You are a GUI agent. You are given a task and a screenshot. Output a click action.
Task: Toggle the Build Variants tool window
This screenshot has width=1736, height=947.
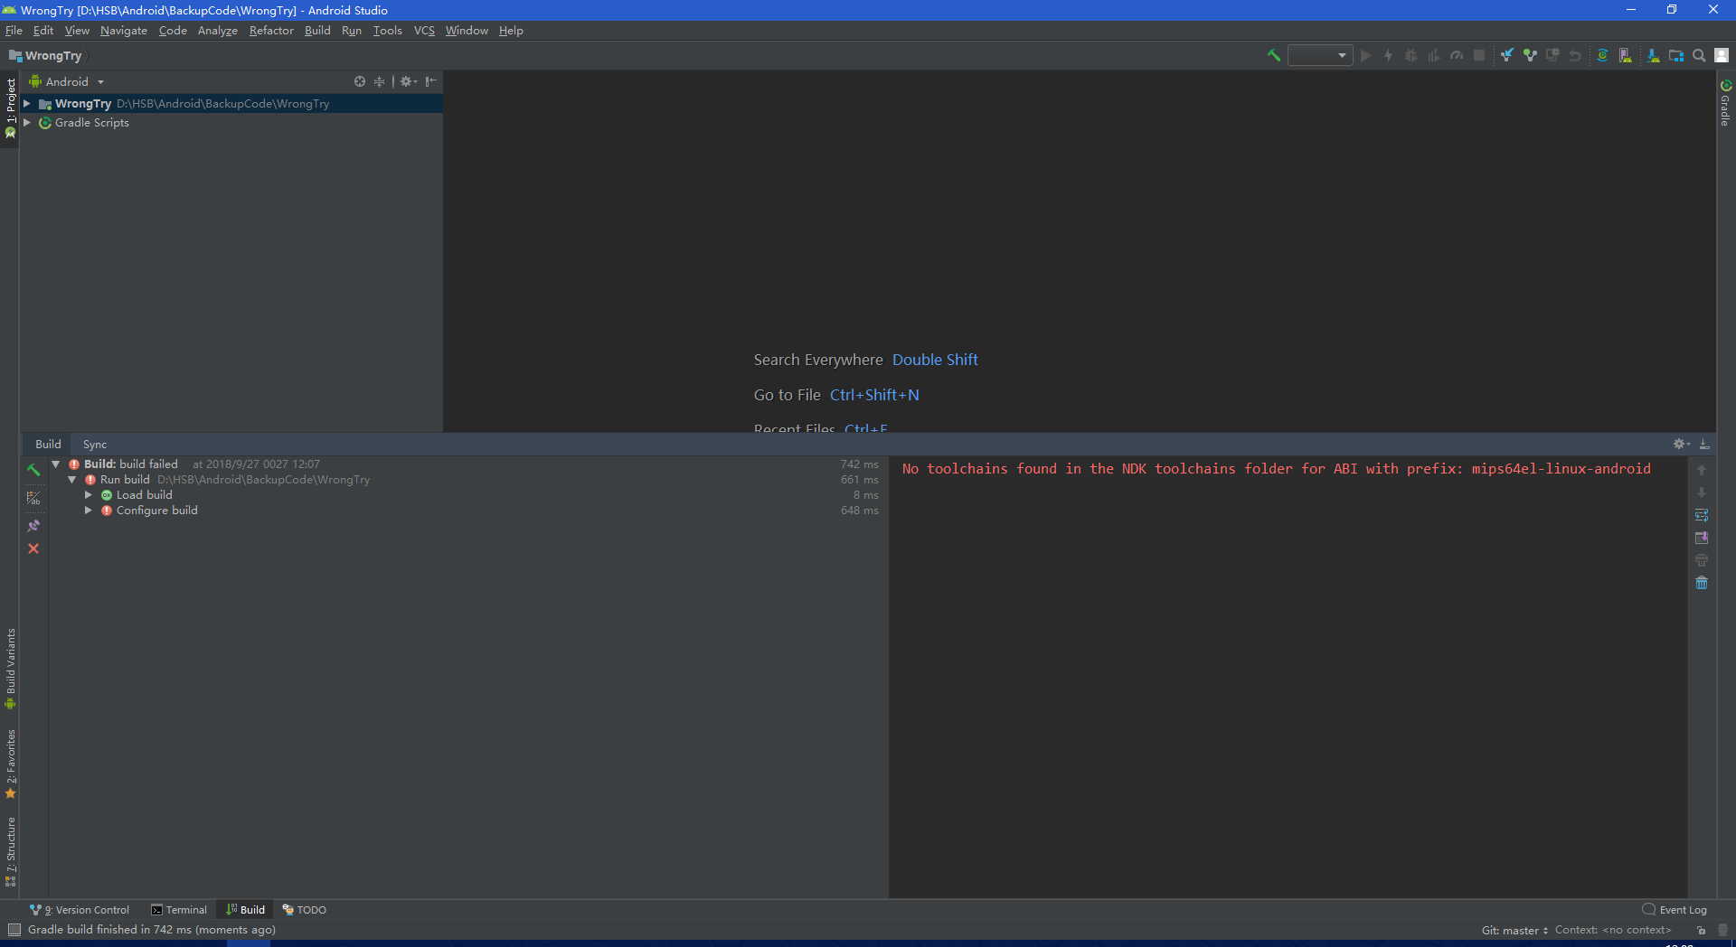pyautogui.click(x=10, y=669)
